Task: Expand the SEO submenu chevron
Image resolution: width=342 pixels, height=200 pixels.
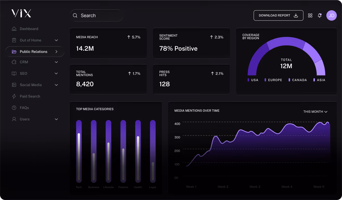Action: [56, 74]
